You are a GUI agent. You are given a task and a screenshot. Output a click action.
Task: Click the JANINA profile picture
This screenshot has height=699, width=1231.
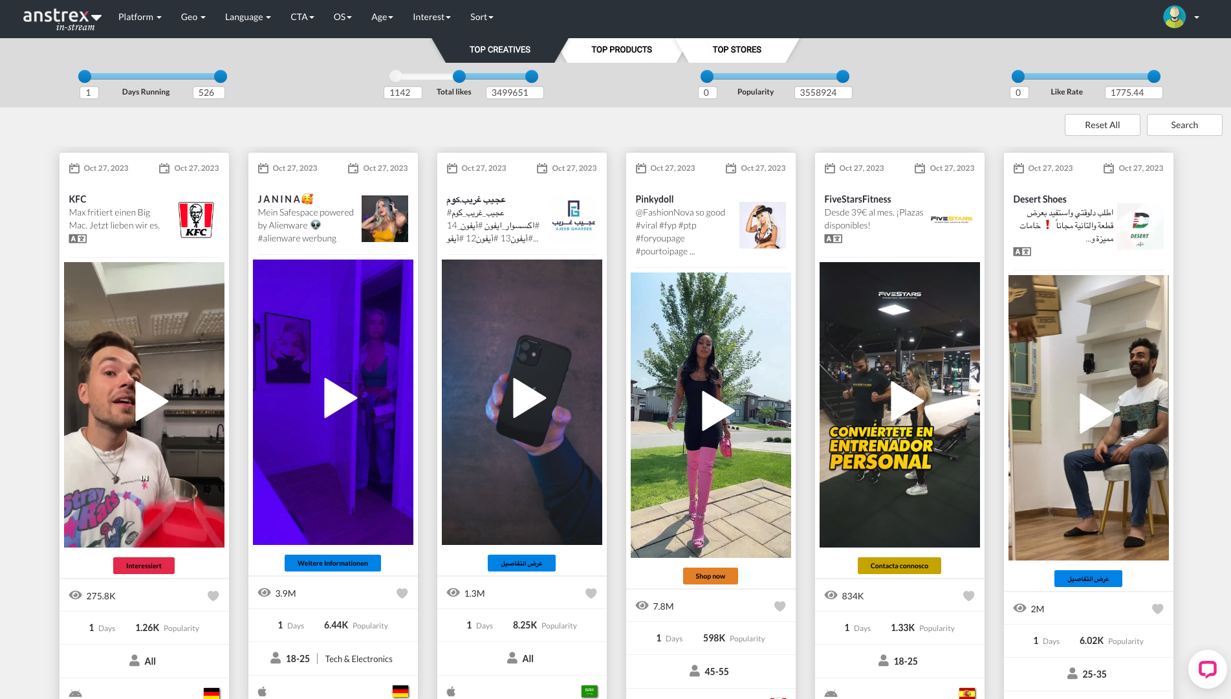385,219
